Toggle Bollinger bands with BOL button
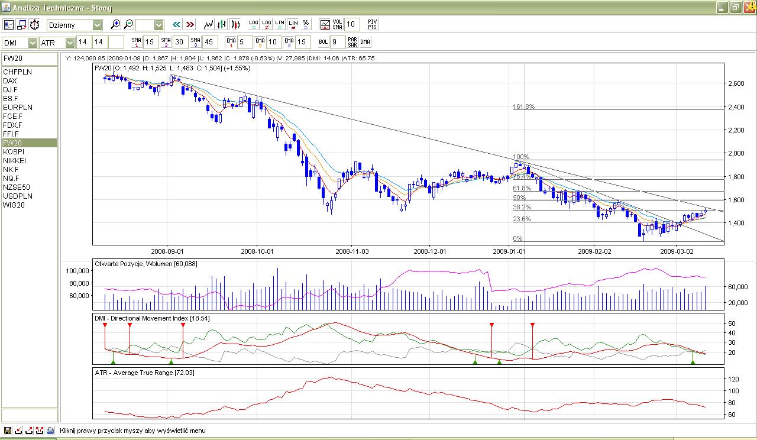Image resolution: width=757 pixels, height=440 pixels. coord(323,42)
